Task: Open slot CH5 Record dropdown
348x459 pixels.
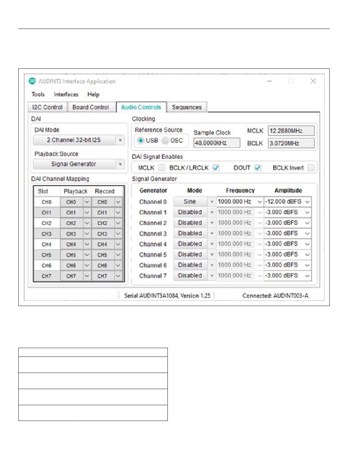Action: coord(118,255)
